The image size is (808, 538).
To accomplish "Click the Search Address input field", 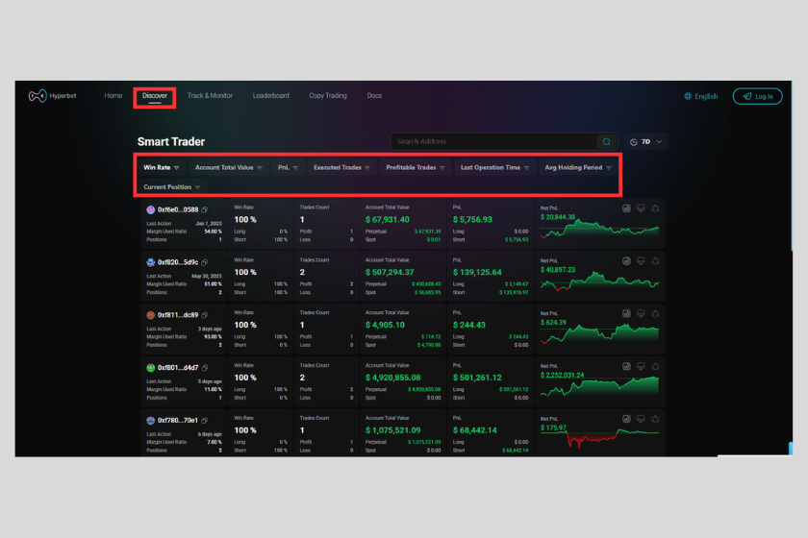I will coord(494,141).
